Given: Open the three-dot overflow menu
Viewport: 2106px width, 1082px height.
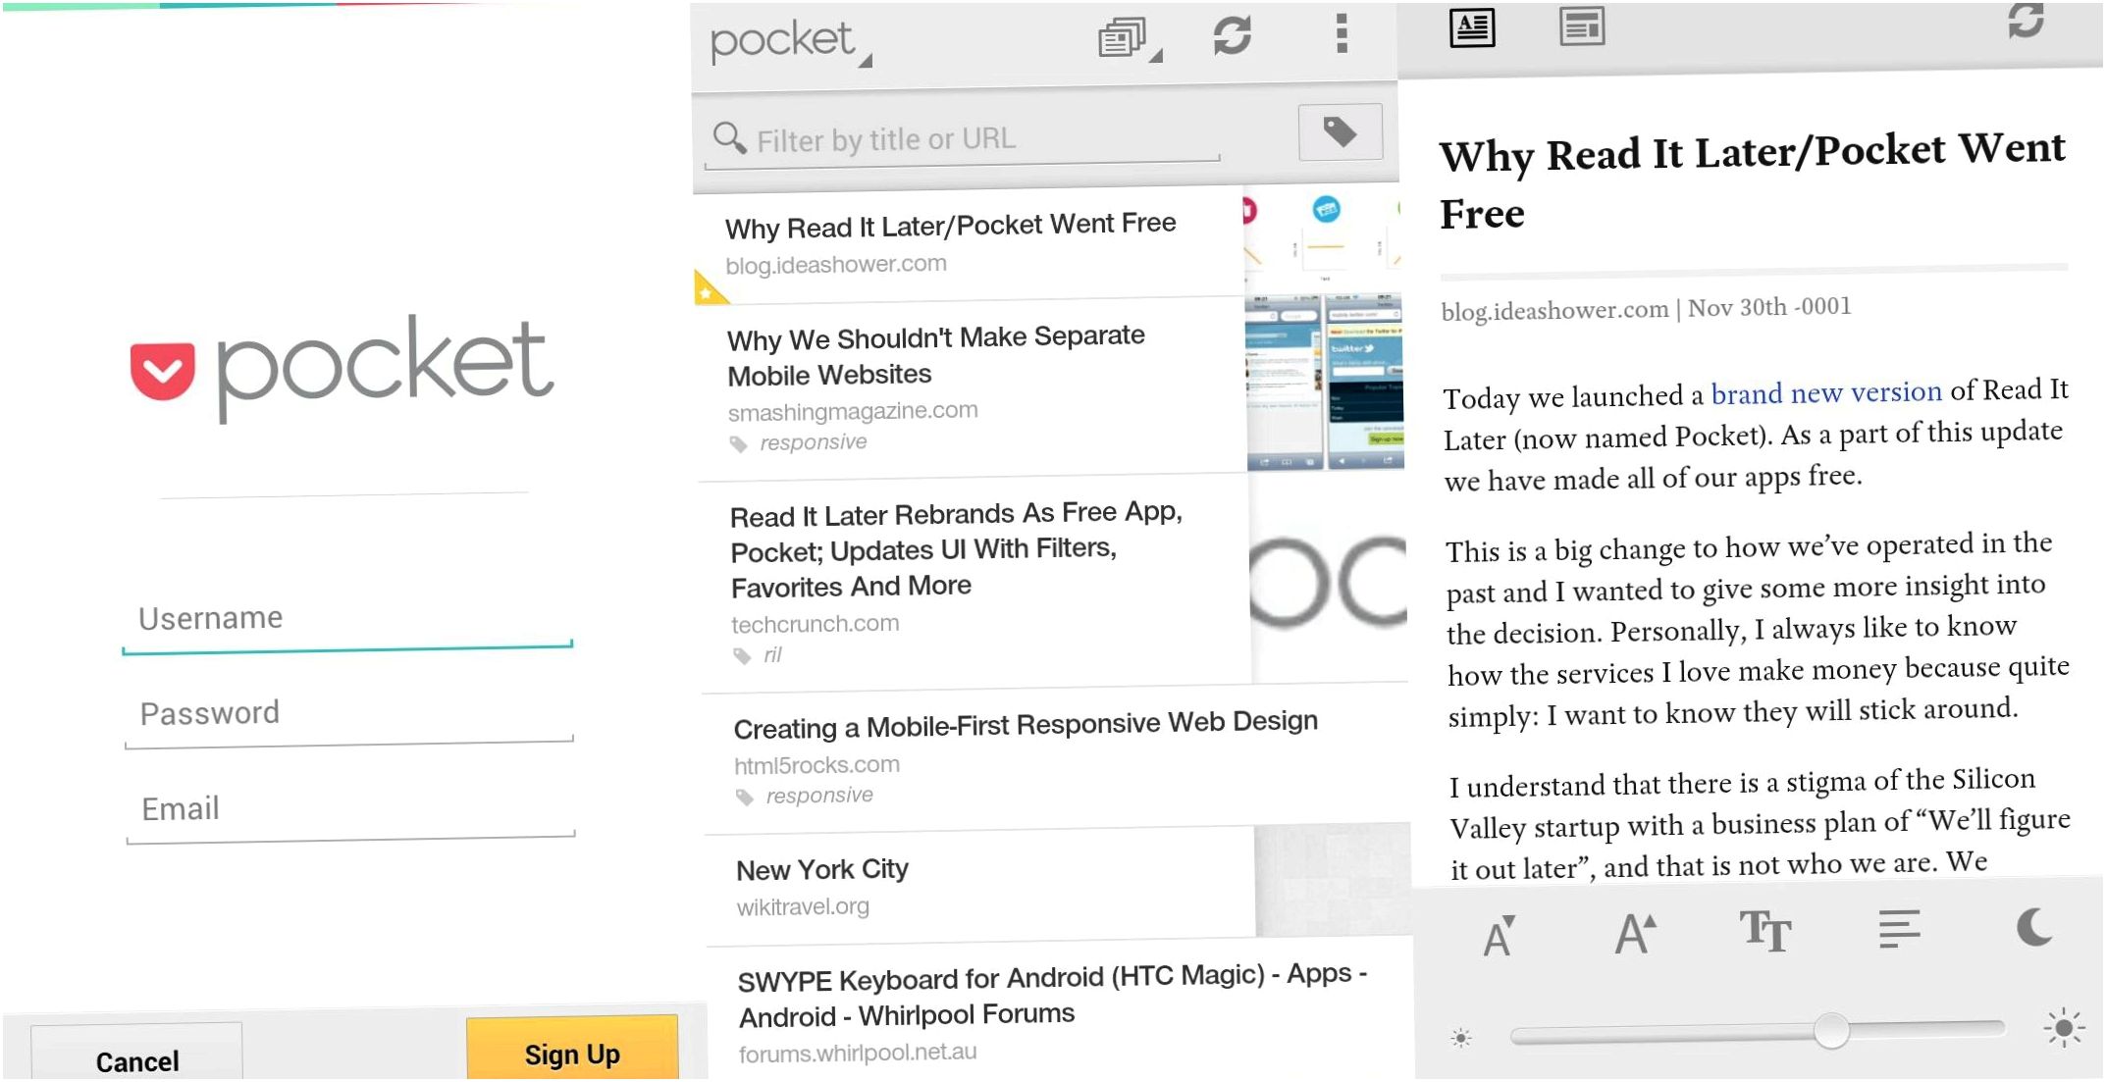Looking at the screenshot, I should tap(1342, 33).
